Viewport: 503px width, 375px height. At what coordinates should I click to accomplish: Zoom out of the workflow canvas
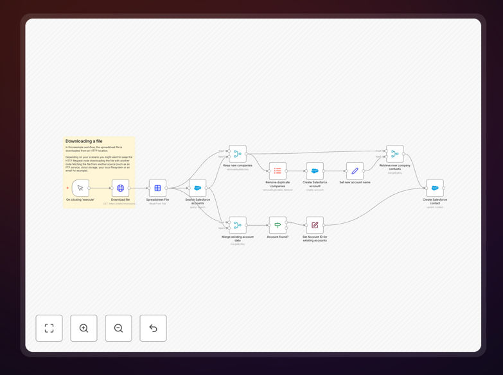click(118, 328)
